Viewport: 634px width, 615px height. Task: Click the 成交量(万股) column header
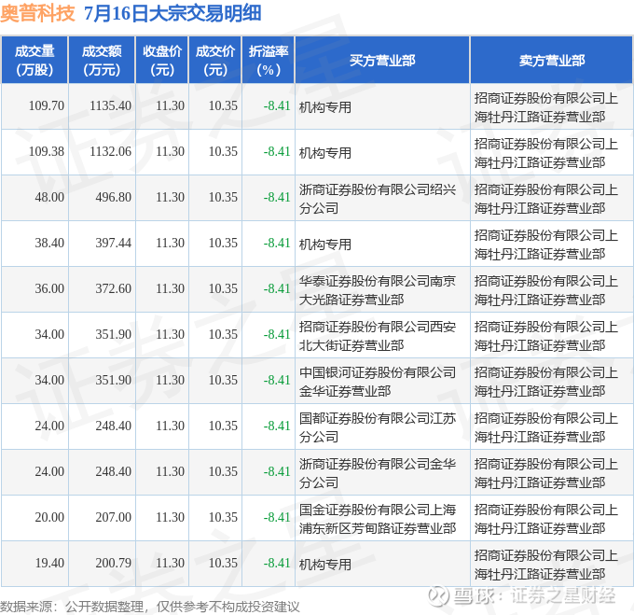click(x=34, y=61)
